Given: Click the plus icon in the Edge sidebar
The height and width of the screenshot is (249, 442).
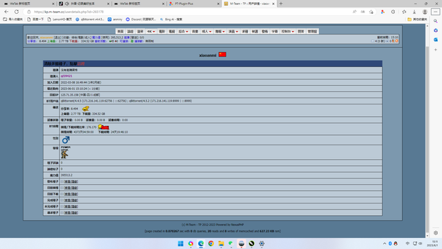Looking at the screenshot, I should (436, 50).
